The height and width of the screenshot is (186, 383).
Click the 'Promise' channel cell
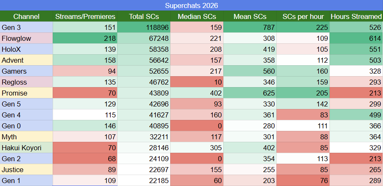[27, 93]
